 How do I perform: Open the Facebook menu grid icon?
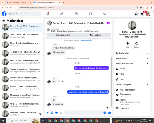[x=136, y=14]
